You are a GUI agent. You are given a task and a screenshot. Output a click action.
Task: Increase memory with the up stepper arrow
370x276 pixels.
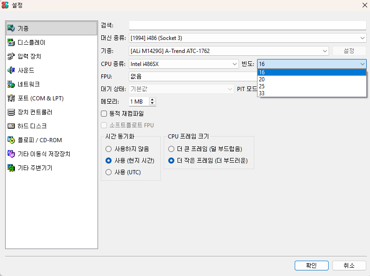click(x=152, y=99)
